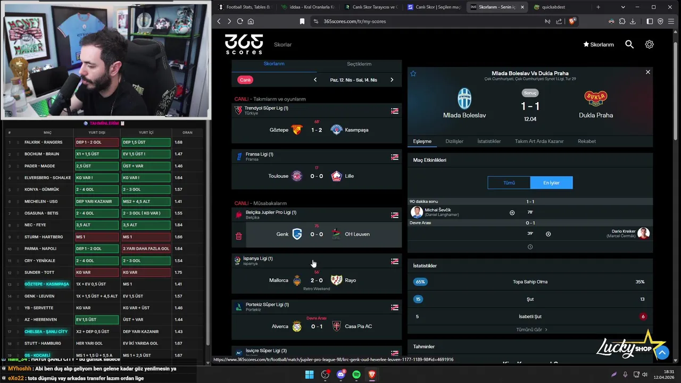Open the standings icon for Portekiz Süper Ligi
This screenshot has height=383, width=681.
tap(395, 307)
